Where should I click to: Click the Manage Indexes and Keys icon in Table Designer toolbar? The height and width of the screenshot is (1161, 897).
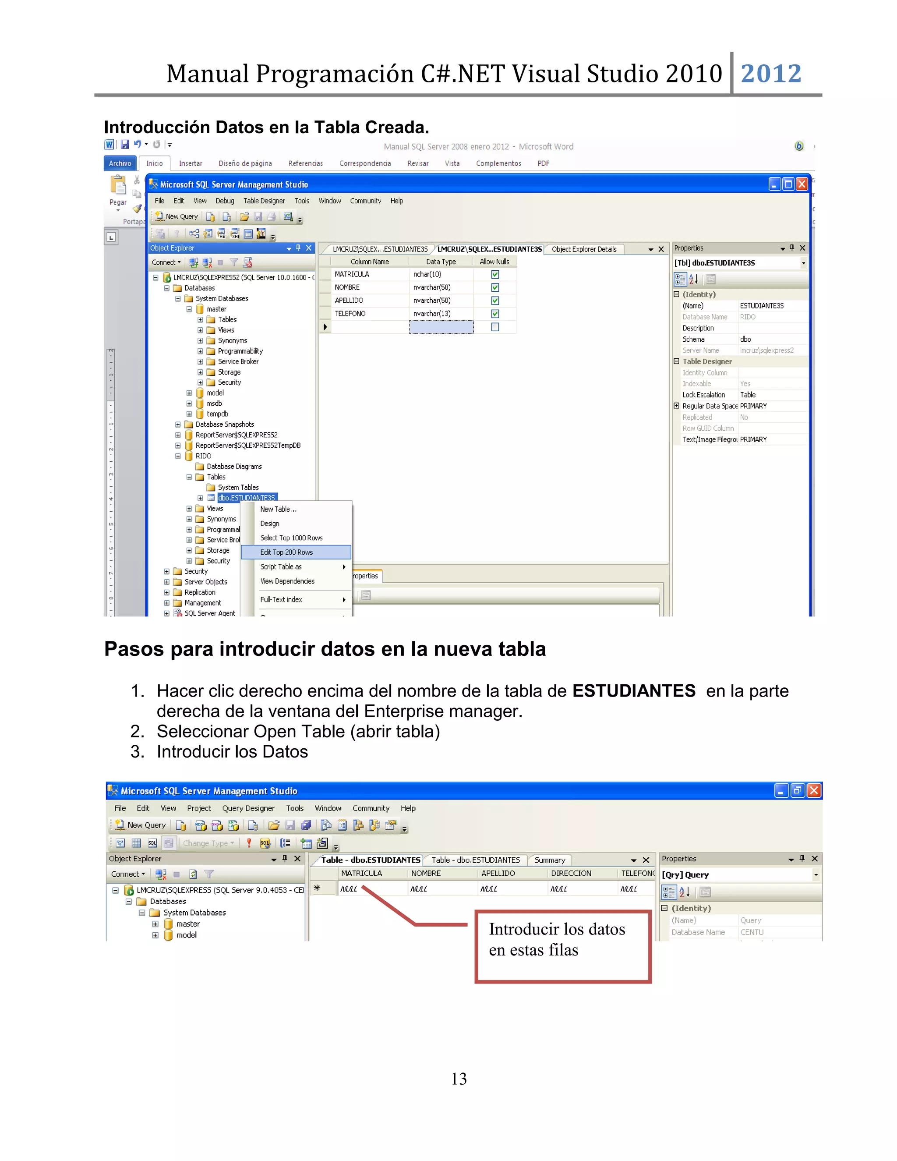208,234
